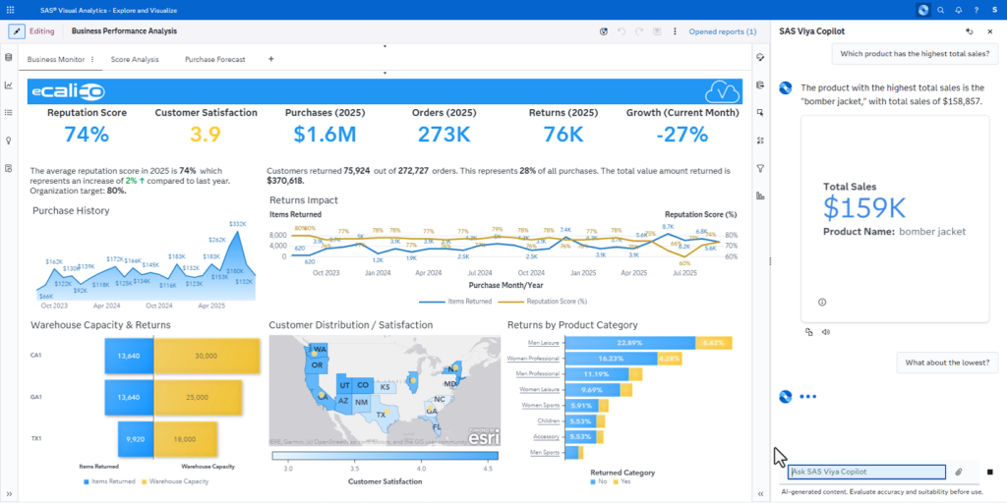Image resolution: width=1007 pixels, height=503 pixels.
Task: Toggle the Editing mode pencil button
Action: point(17,31)
